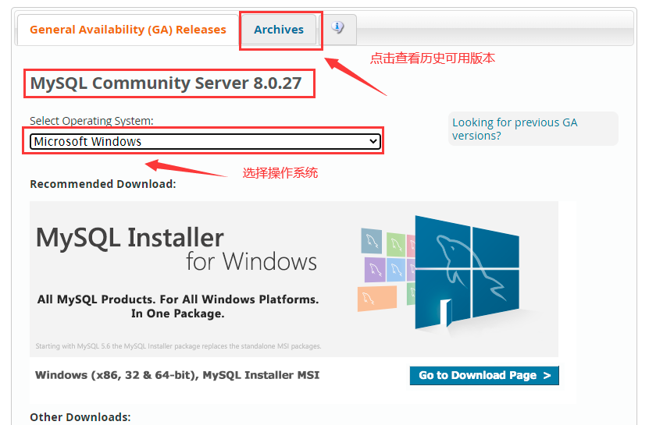Click the Windows (x86, 32 & 64-bit), MySQL Installer MSI text

177,375
